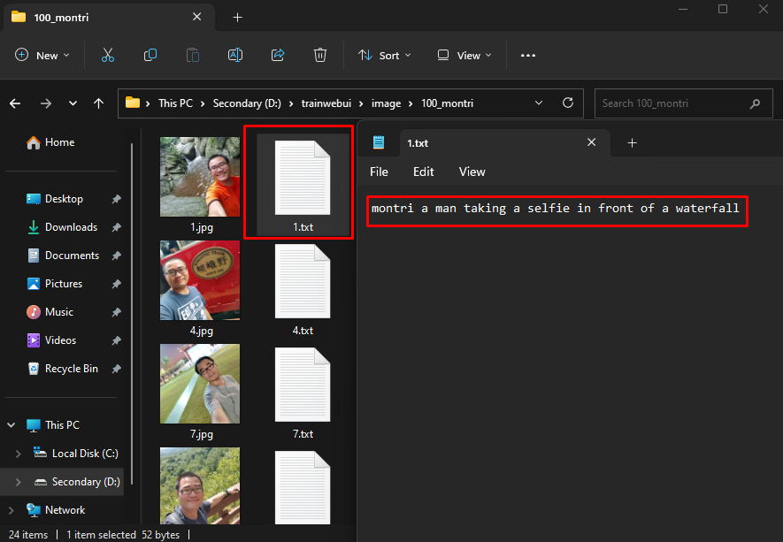Close the 1.txt Notepad tab
The image size is (783, 542).
point(592,142)
